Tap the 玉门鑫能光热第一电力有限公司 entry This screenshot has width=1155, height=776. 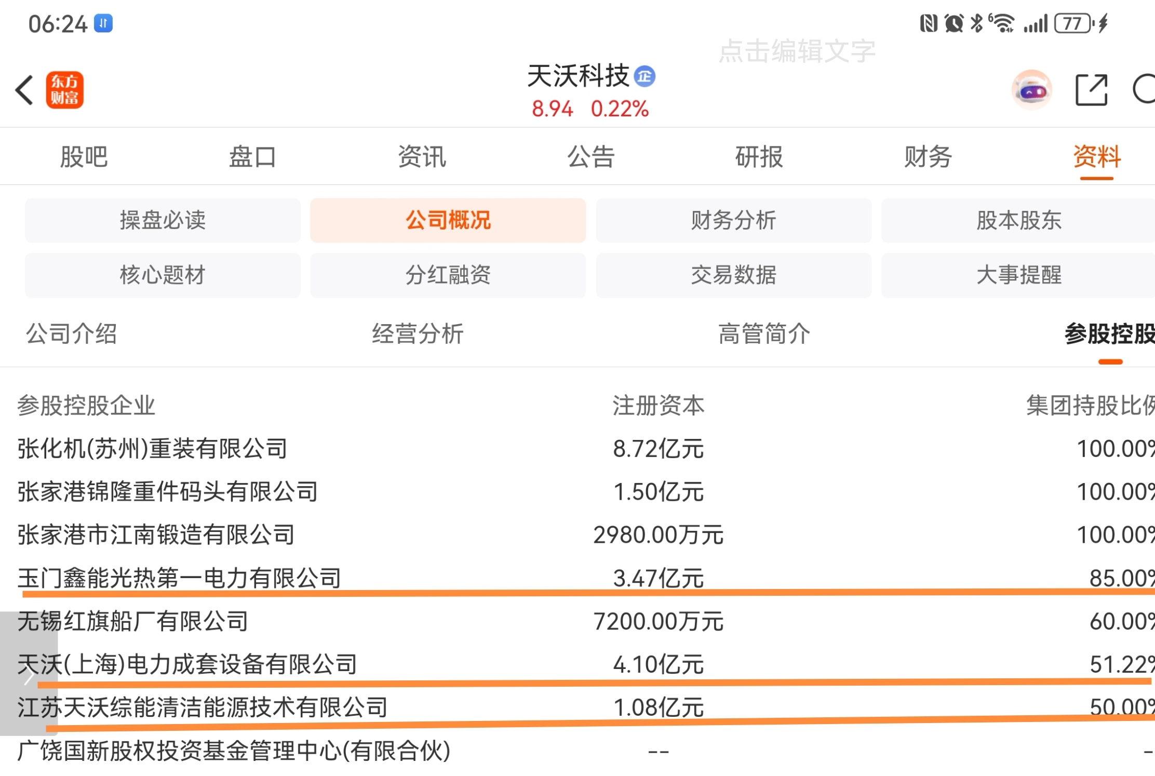[x=179, y=578]
